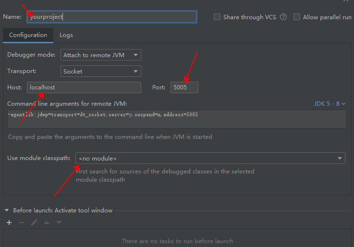
Task: Add a new before launch task
Action: click(9, 222)
